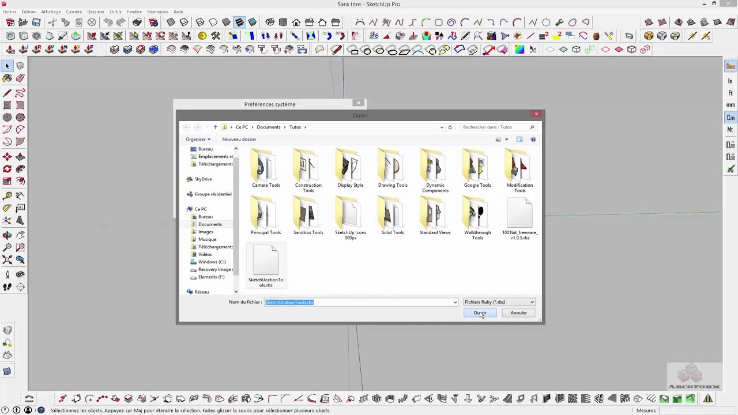Viewport: 738px width, 415px height.
Task: Click the Redo arrow icon
Action: click(x=121, y=22)
